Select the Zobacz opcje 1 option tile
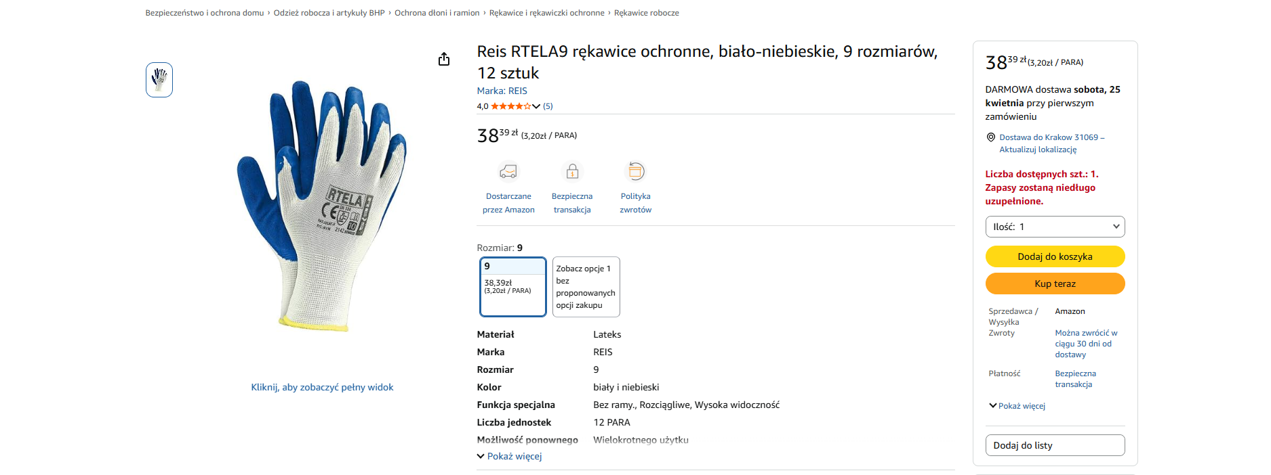Viewport: 1271px width, 475px height. point(586,287)
